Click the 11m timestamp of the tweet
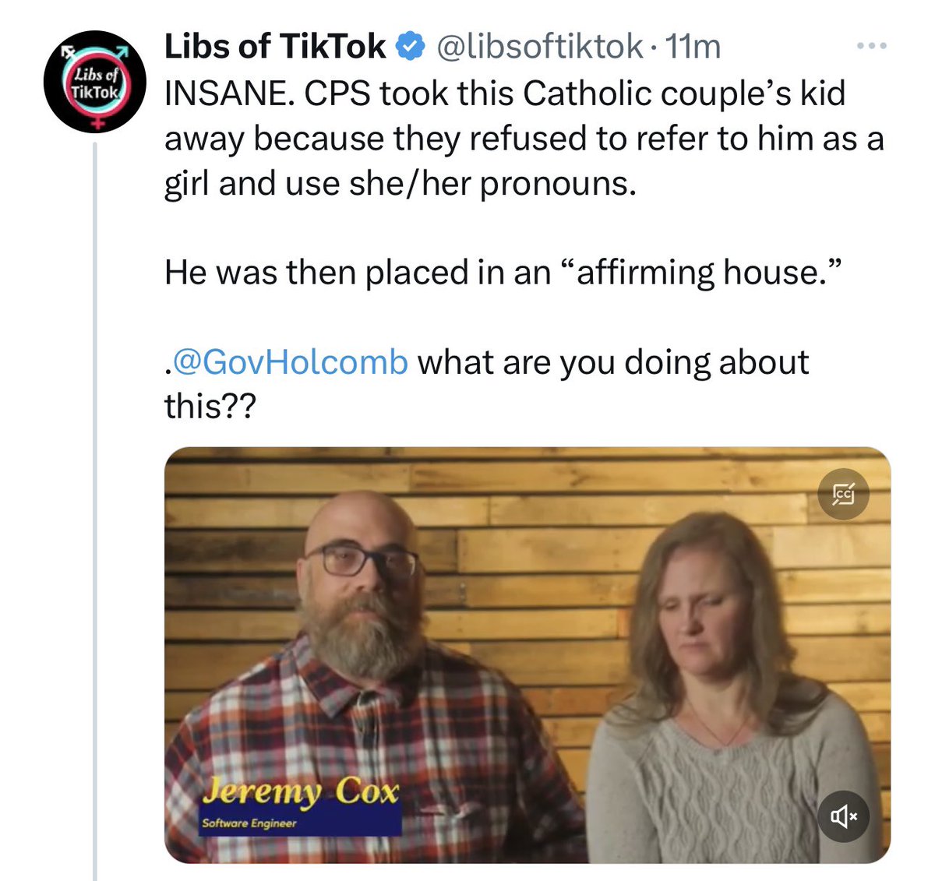Image resolution: width=935 pixels, height=881 pixels. [693, 47]
